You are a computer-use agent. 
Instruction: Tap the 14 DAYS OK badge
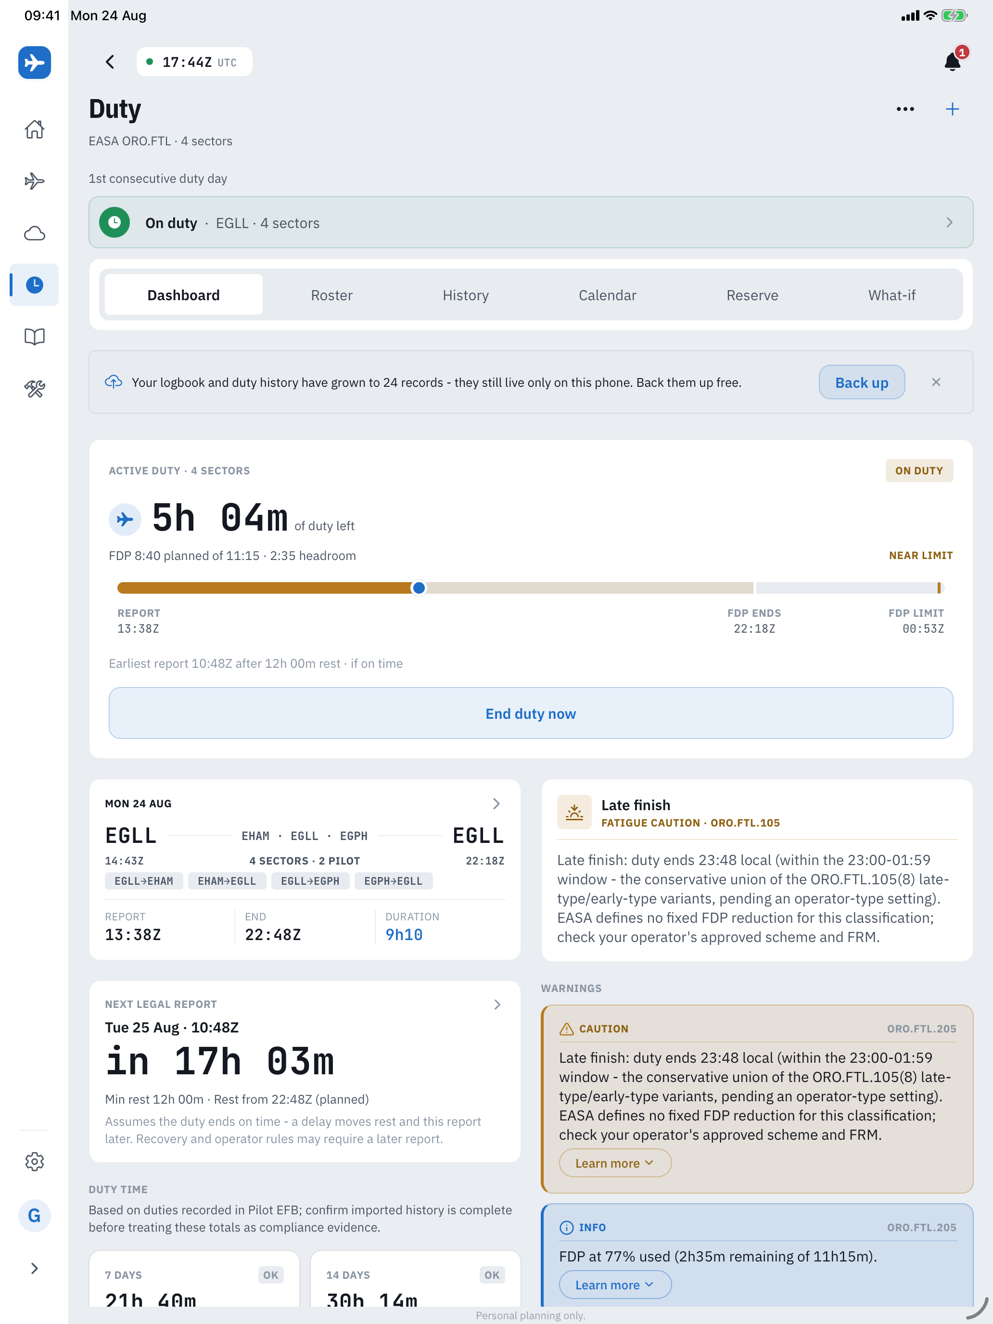coord(492,1275)
